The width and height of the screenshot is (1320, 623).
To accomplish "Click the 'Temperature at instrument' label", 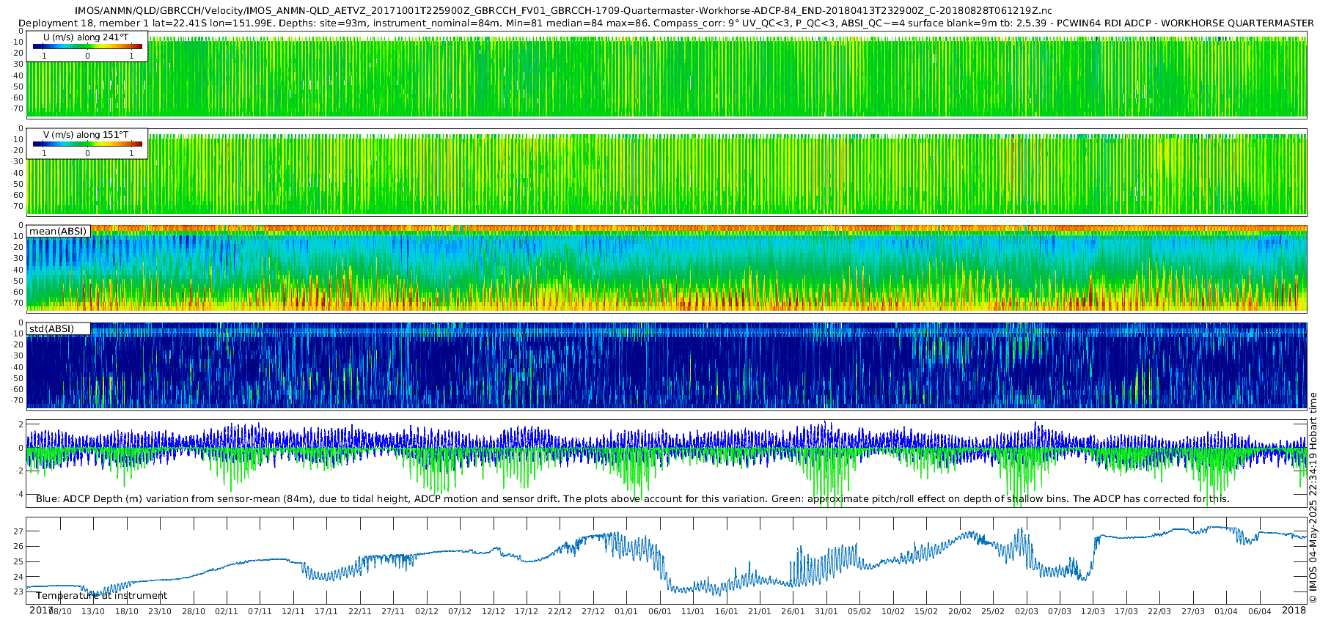I will [x=101, y=596].
